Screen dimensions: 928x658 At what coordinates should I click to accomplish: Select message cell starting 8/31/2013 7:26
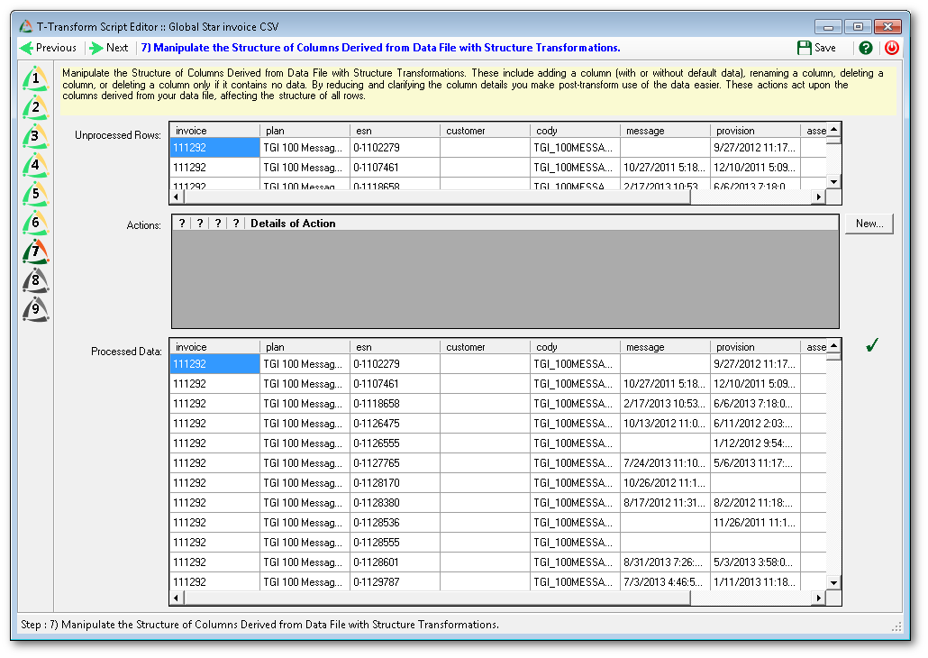click(665, 562)
